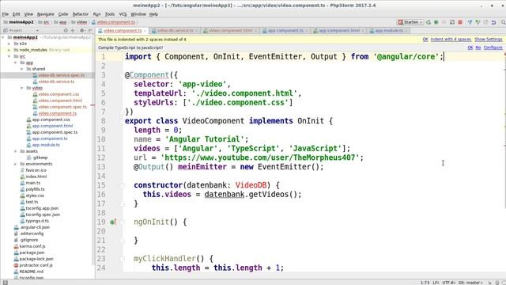Switch to app.component.ts tab

(x=285, y=31)
